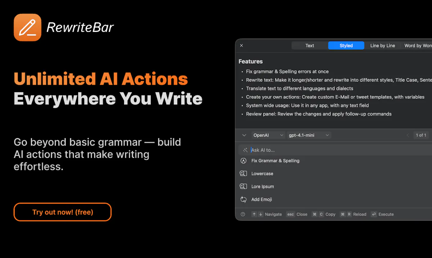Click 'System wide usage' line
The image size is (432, 258).
coord(307,105)
